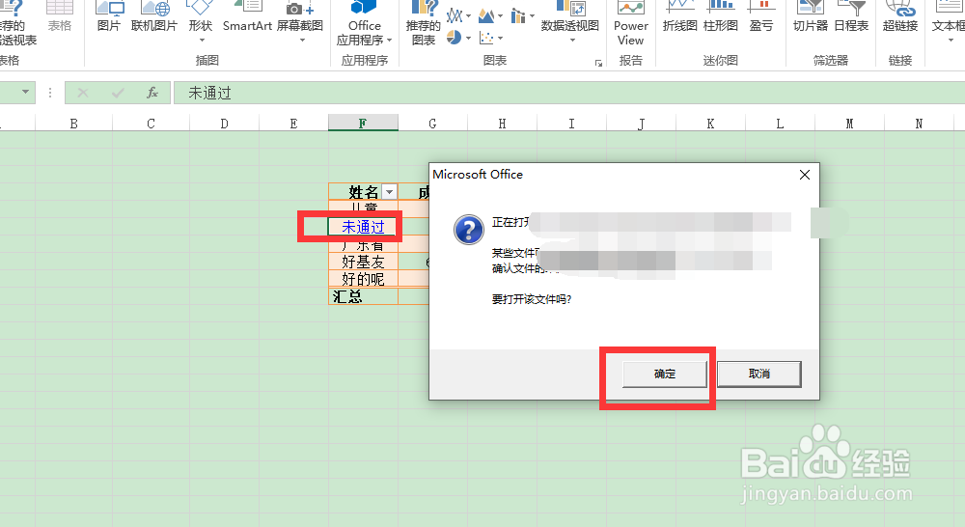Open Office apps (应用程序) dropdown
Viewport: 965px width, 527px height.
pos(365,25)
